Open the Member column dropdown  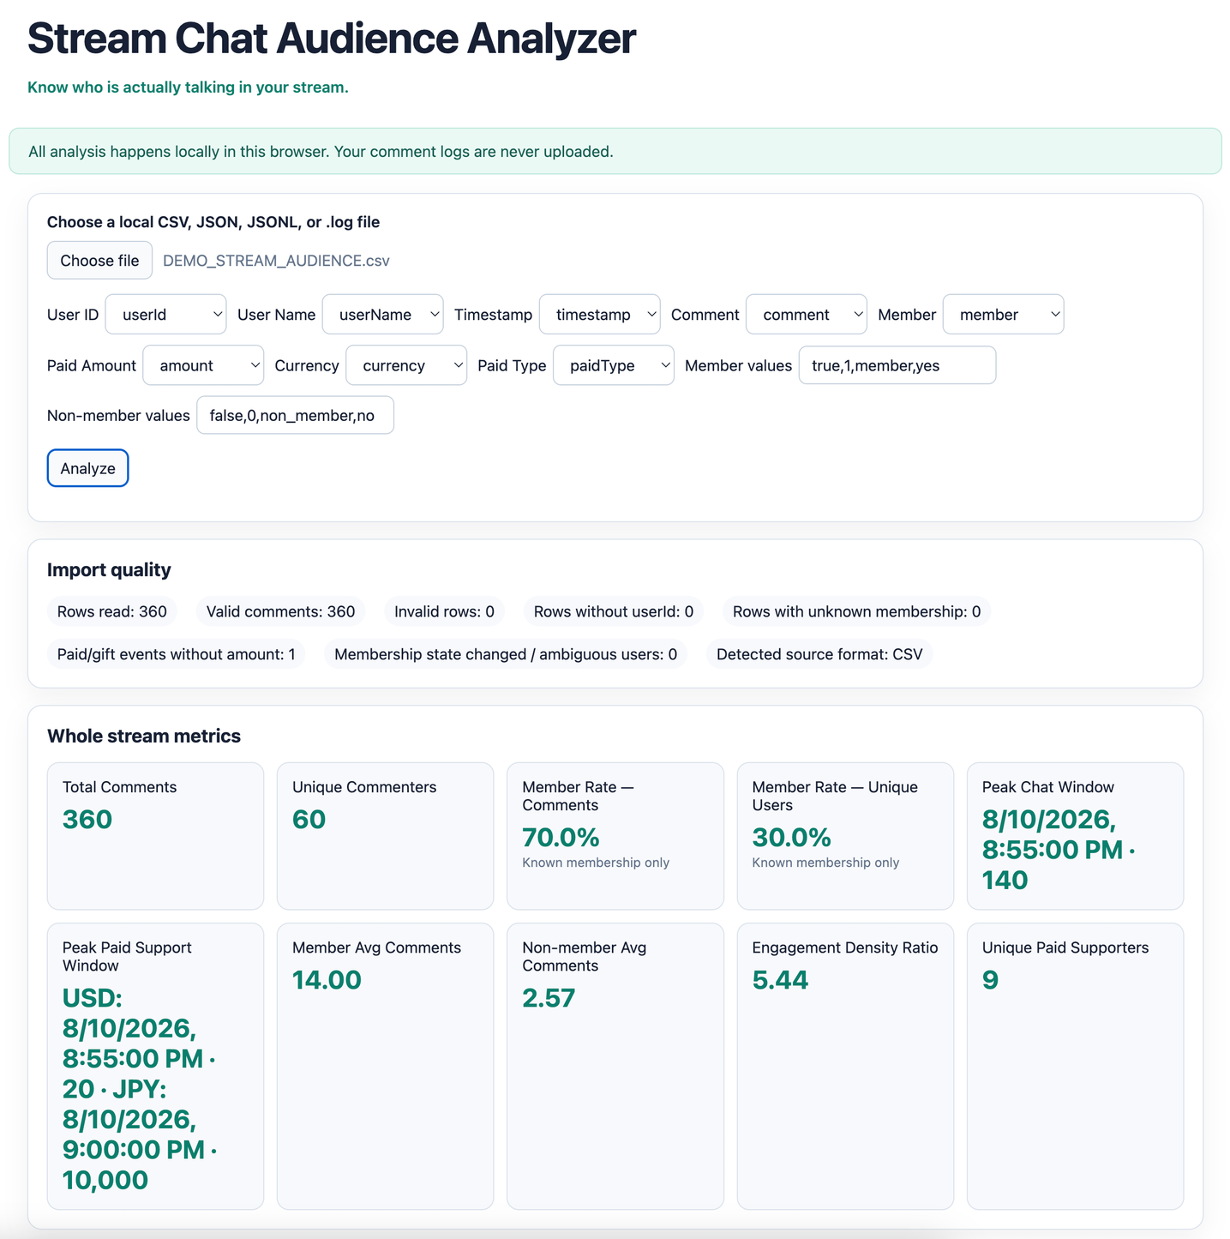1003,315
